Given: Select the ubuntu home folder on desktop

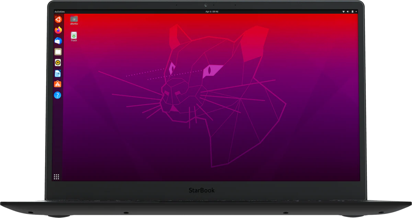Looking at the screenshot, I should [x=74, y=21].
